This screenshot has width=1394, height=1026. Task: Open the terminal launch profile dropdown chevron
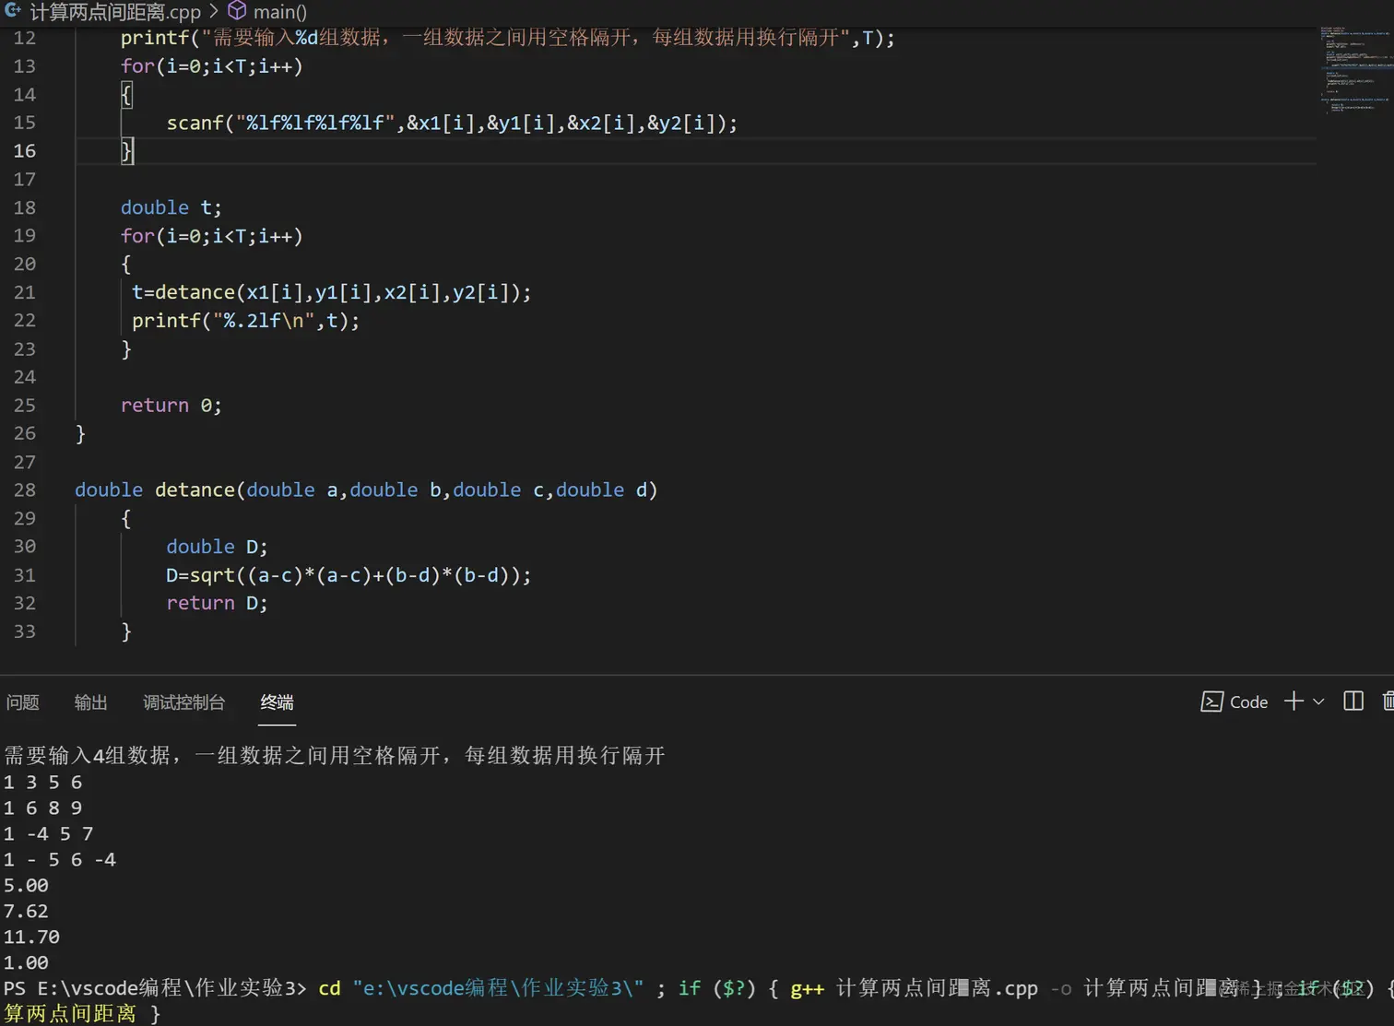pyautogui.click(x=1318, y=702)
